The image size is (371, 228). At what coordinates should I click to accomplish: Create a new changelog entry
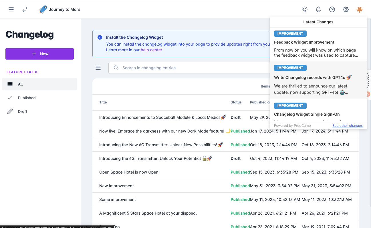pos(39,54)
